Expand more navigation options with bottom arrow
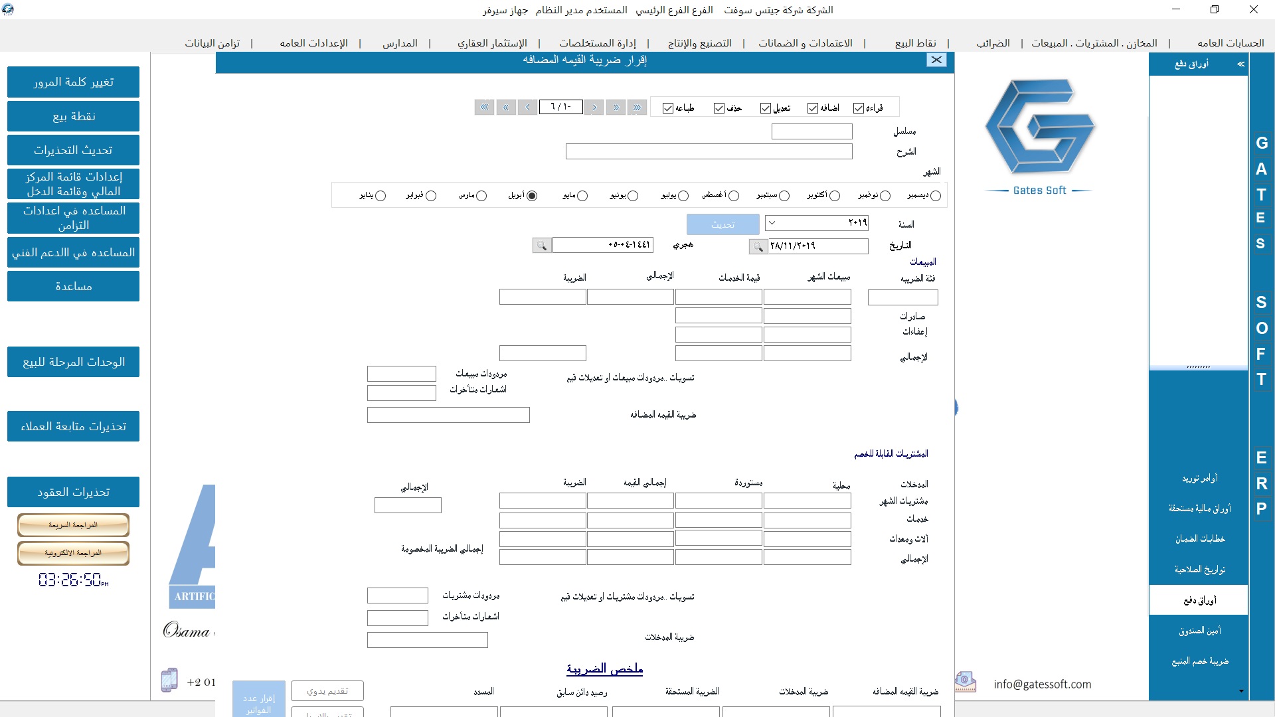 1241,691
